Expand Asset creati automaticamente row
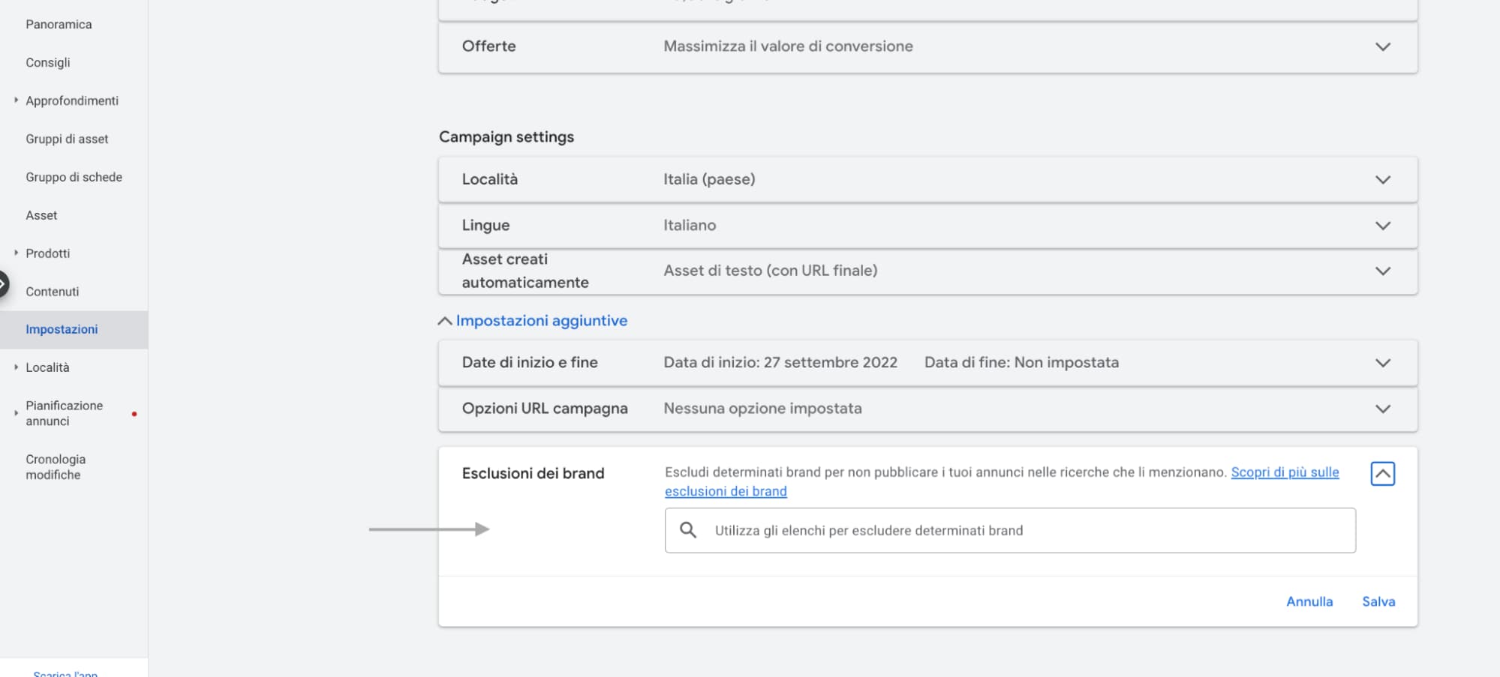 pyautogui.click(x=1382, y=271)
